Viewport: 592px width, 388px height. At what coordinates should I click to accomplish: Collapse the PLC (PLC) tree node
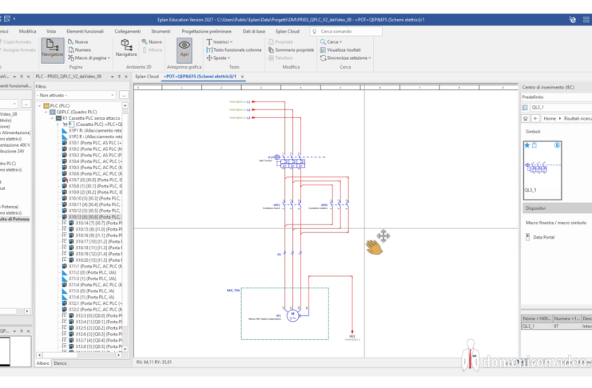point(39,106)
